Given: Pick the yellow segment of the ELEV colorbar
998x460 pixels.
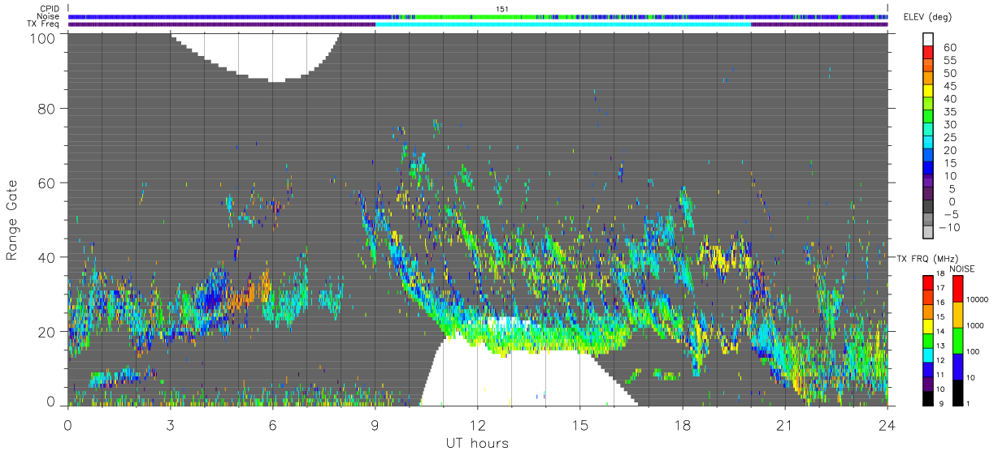Looking at the screenshot, I should click(x=927, y=91).
